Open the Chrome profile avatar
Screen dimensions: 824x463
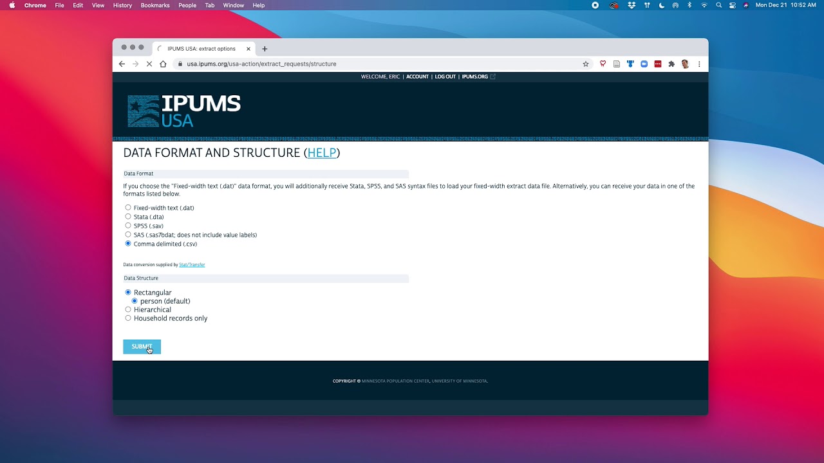(685, 64)
